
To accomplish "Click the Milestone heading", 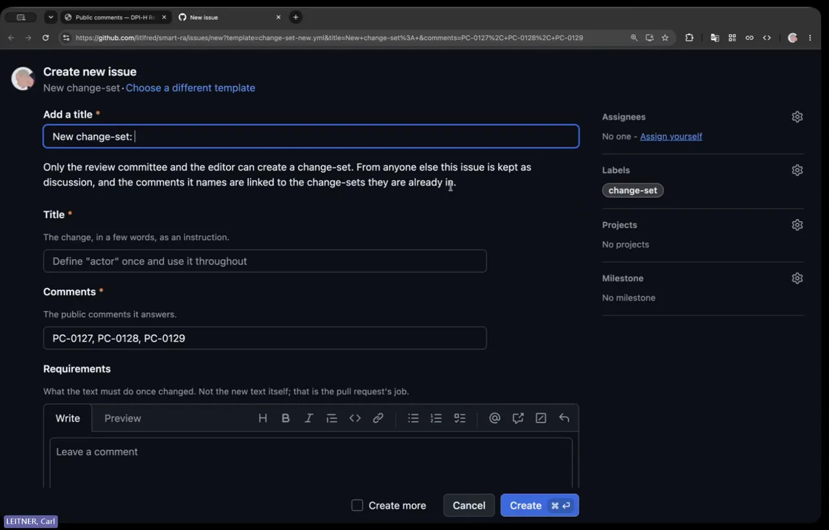I will (x=623, y=278).
